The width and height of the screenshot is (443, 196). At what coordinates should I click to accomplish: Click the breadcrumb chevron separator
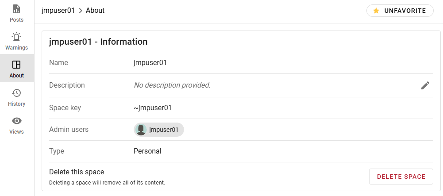[81, 11]
